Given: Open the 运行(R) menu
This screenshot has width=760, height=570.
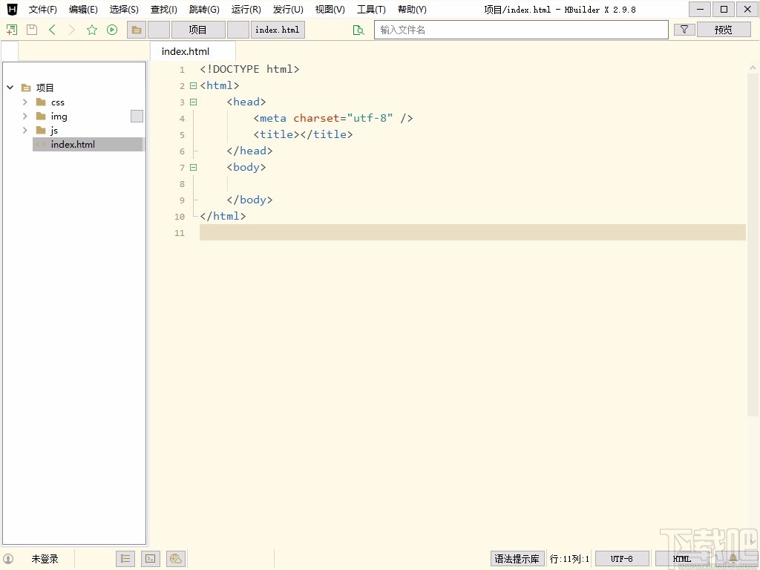Looking at the screenshot, I should click(x=246, y=10).
